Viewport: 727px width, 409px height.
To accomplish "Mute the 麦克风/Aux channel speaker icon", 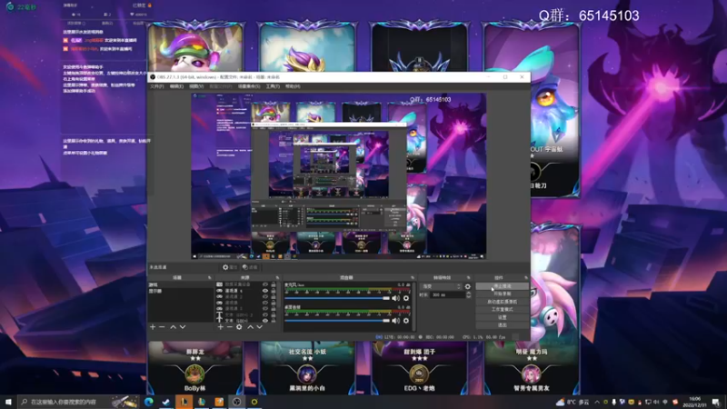I will tap(395, 298).
